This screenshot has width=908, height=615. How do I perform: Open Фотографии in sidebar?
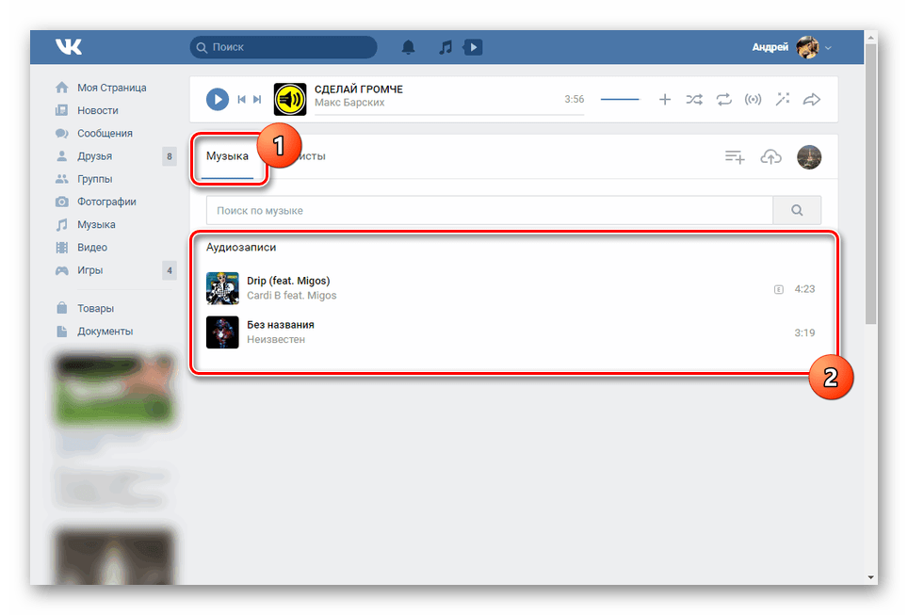pos(106,202)
